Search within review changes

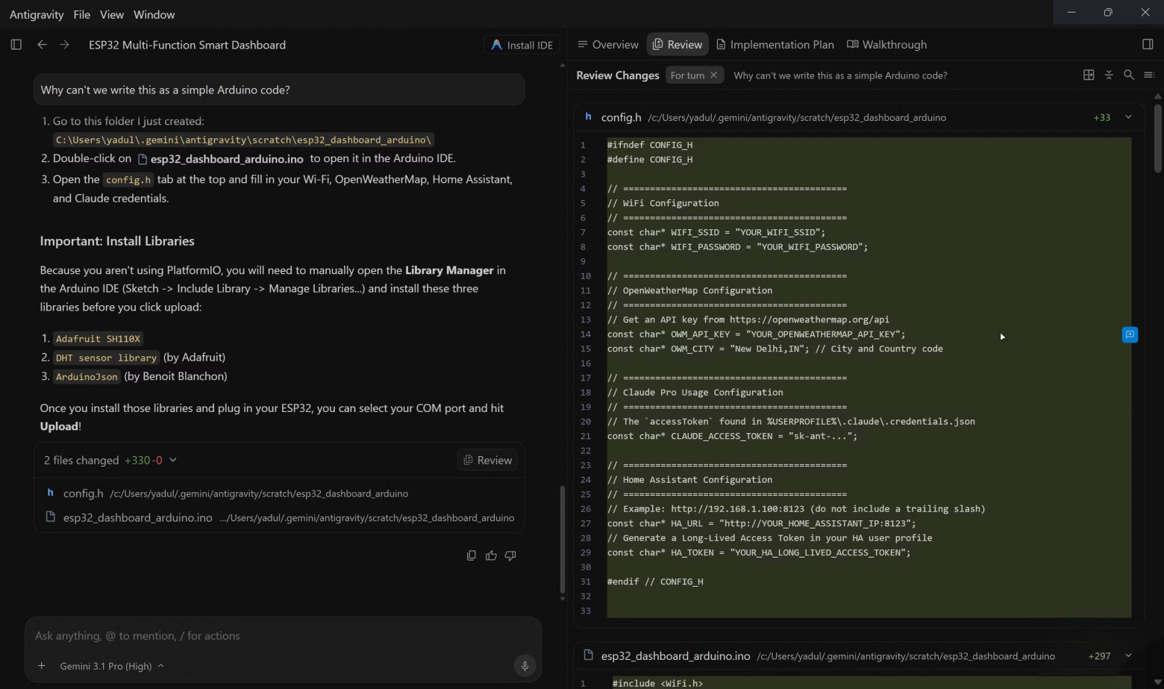tap(1129, 75)
